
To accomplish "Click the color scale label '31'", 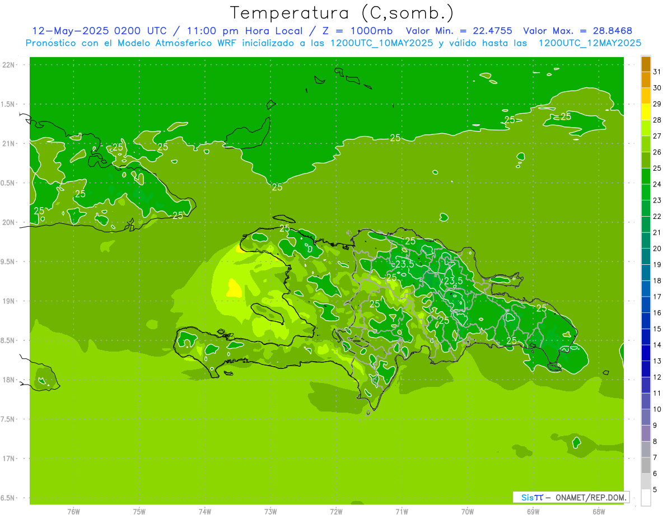I will (x=657, y=72).
